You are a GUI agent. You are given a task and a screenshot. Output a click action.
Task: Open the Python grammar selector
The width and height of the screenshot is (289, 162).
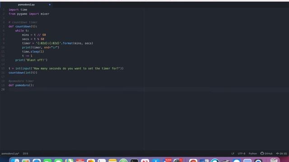tap(253, 153)
